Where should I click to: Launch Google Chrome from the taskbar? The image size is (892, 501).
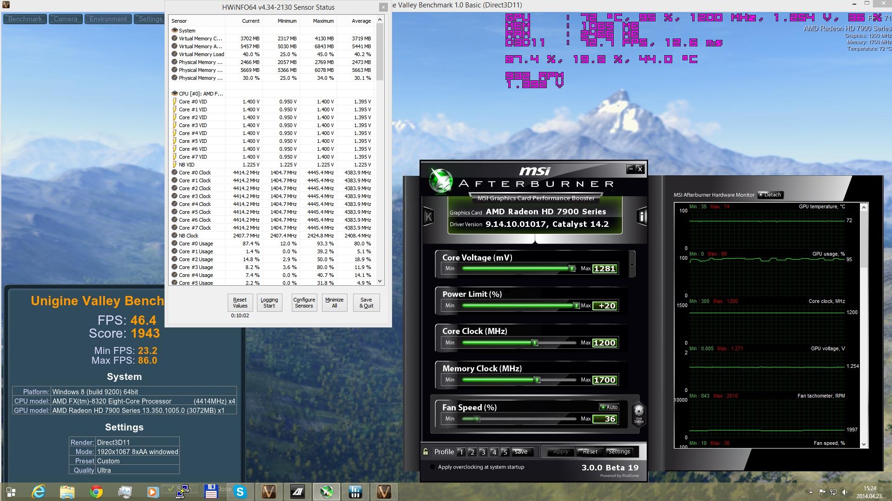click(96, 492)
